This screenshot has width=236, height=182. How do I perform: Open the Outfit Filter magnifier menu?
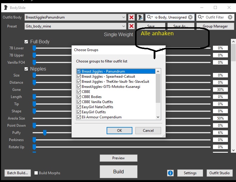click(x=201, y=17)
